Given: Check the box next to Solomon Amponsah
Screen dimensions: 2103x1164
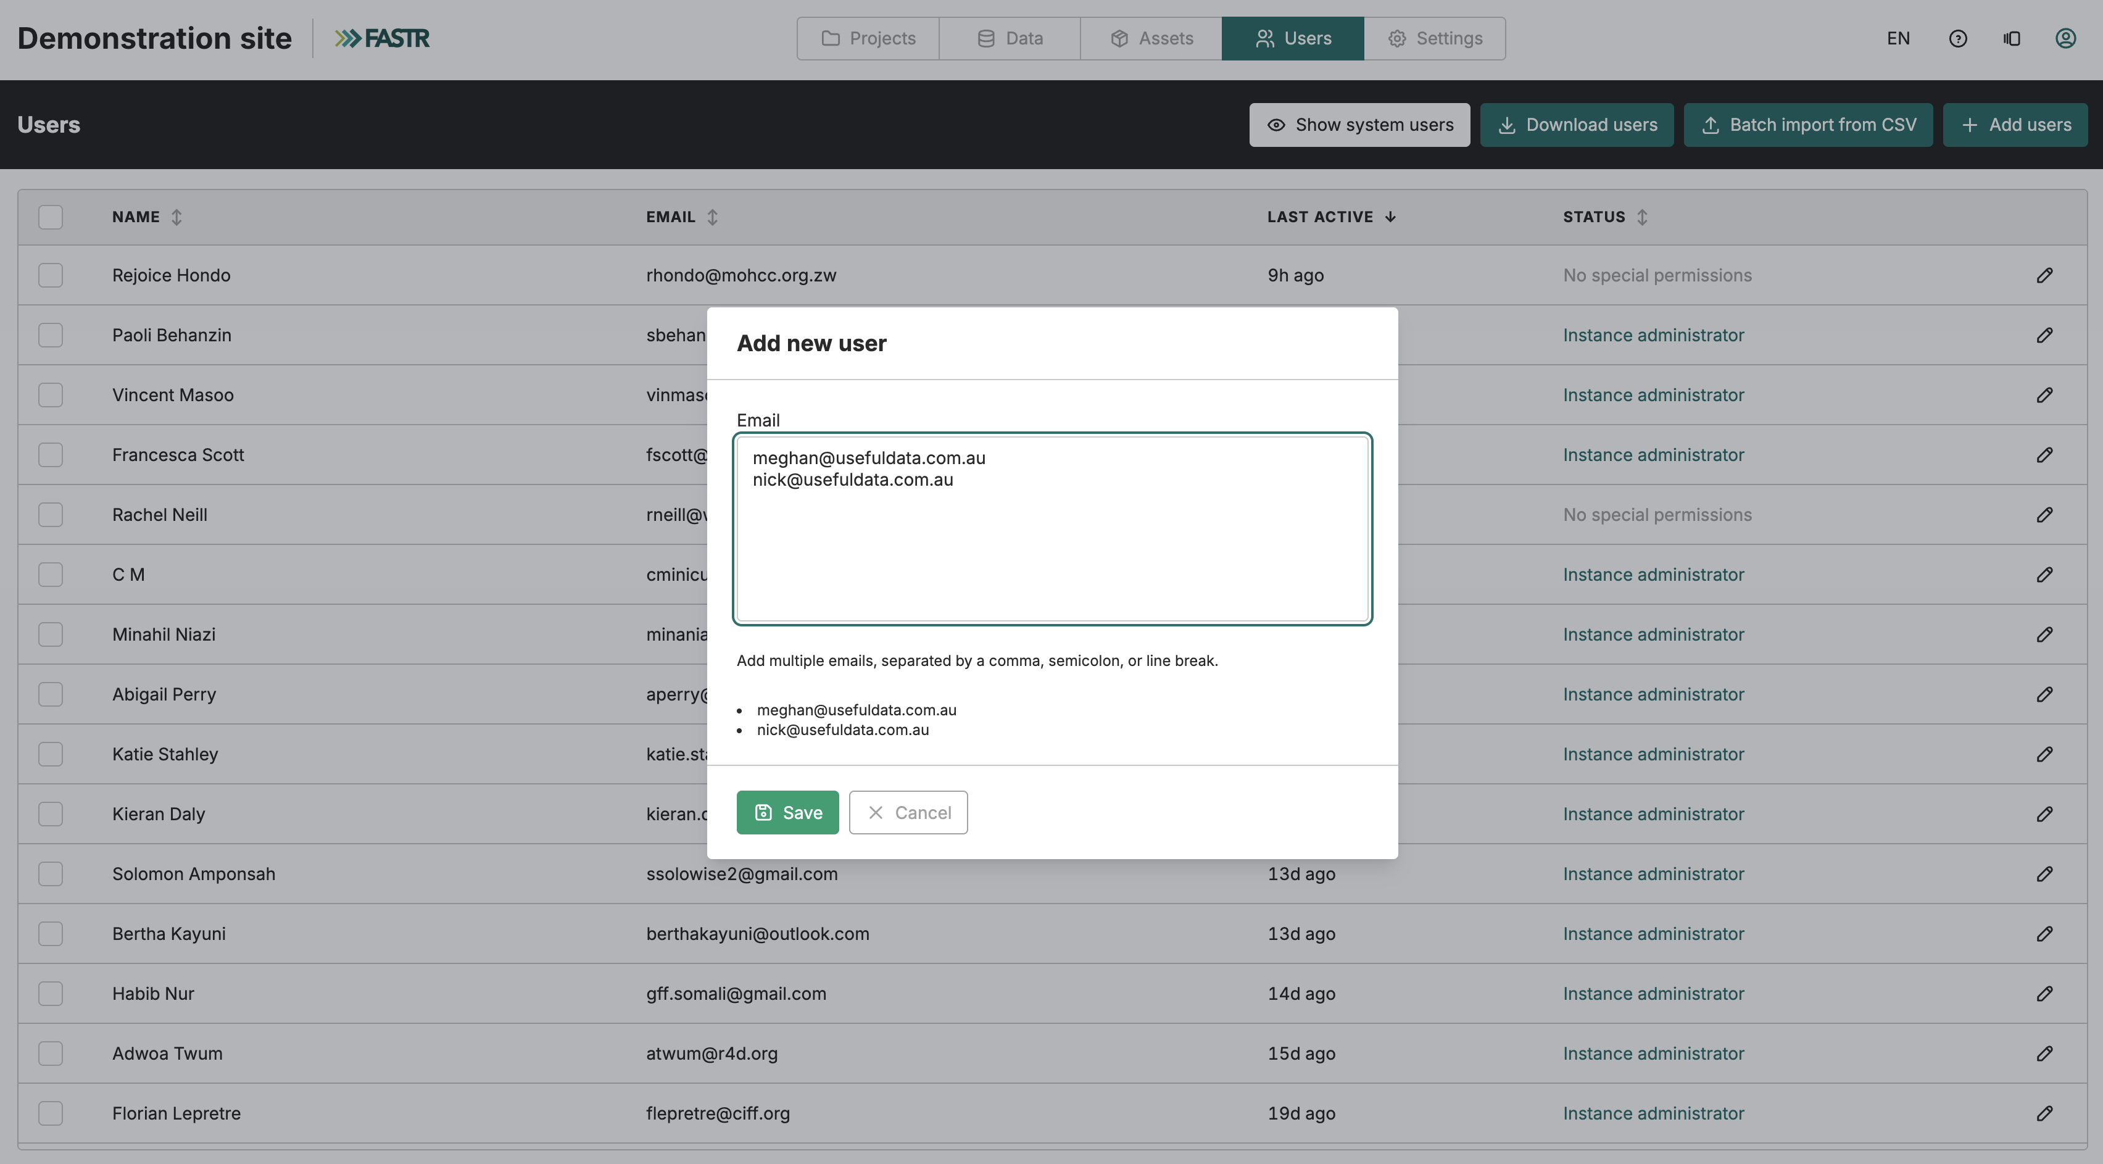Looking at the screenshot, I should pyautogui.click(x=51, y=874).
